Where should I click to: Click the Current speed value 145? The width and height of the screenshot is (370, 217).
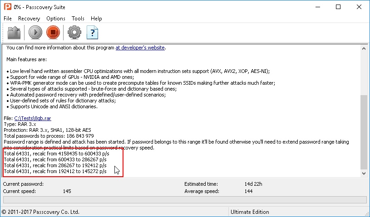(67, 191)
